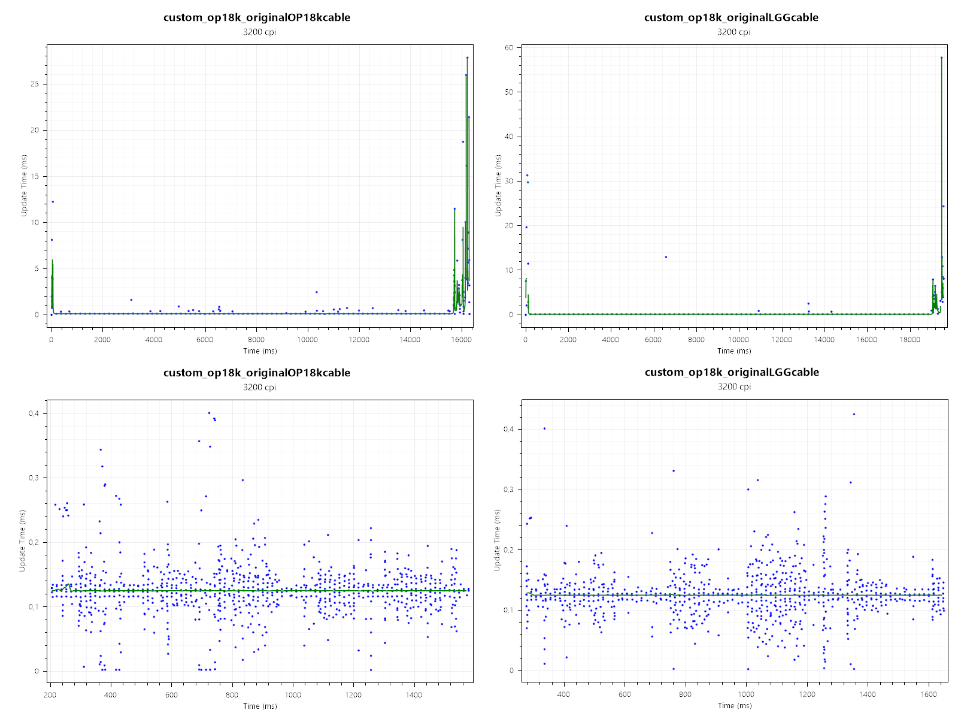958x719 pixels.
Task: Select the 3200 cpi subtitle in top-left chart
Action: click(259, 32)
